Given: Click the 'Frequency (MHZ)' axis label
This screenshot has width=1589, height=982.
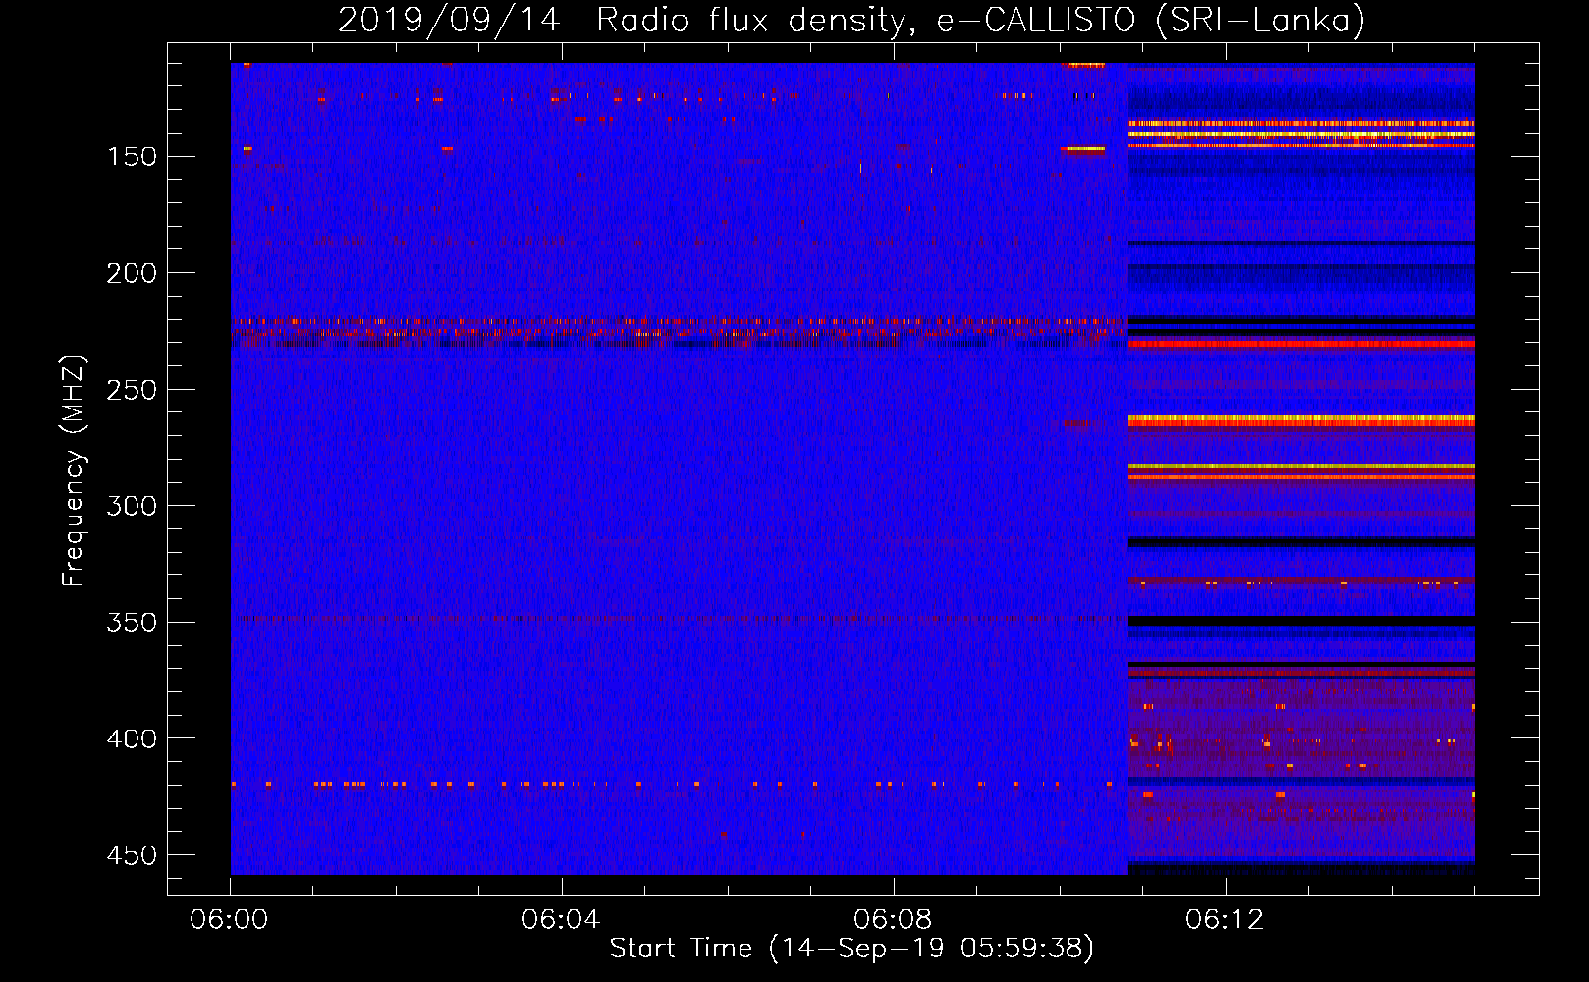Looking at the screenshot, I should click(73, 471).
